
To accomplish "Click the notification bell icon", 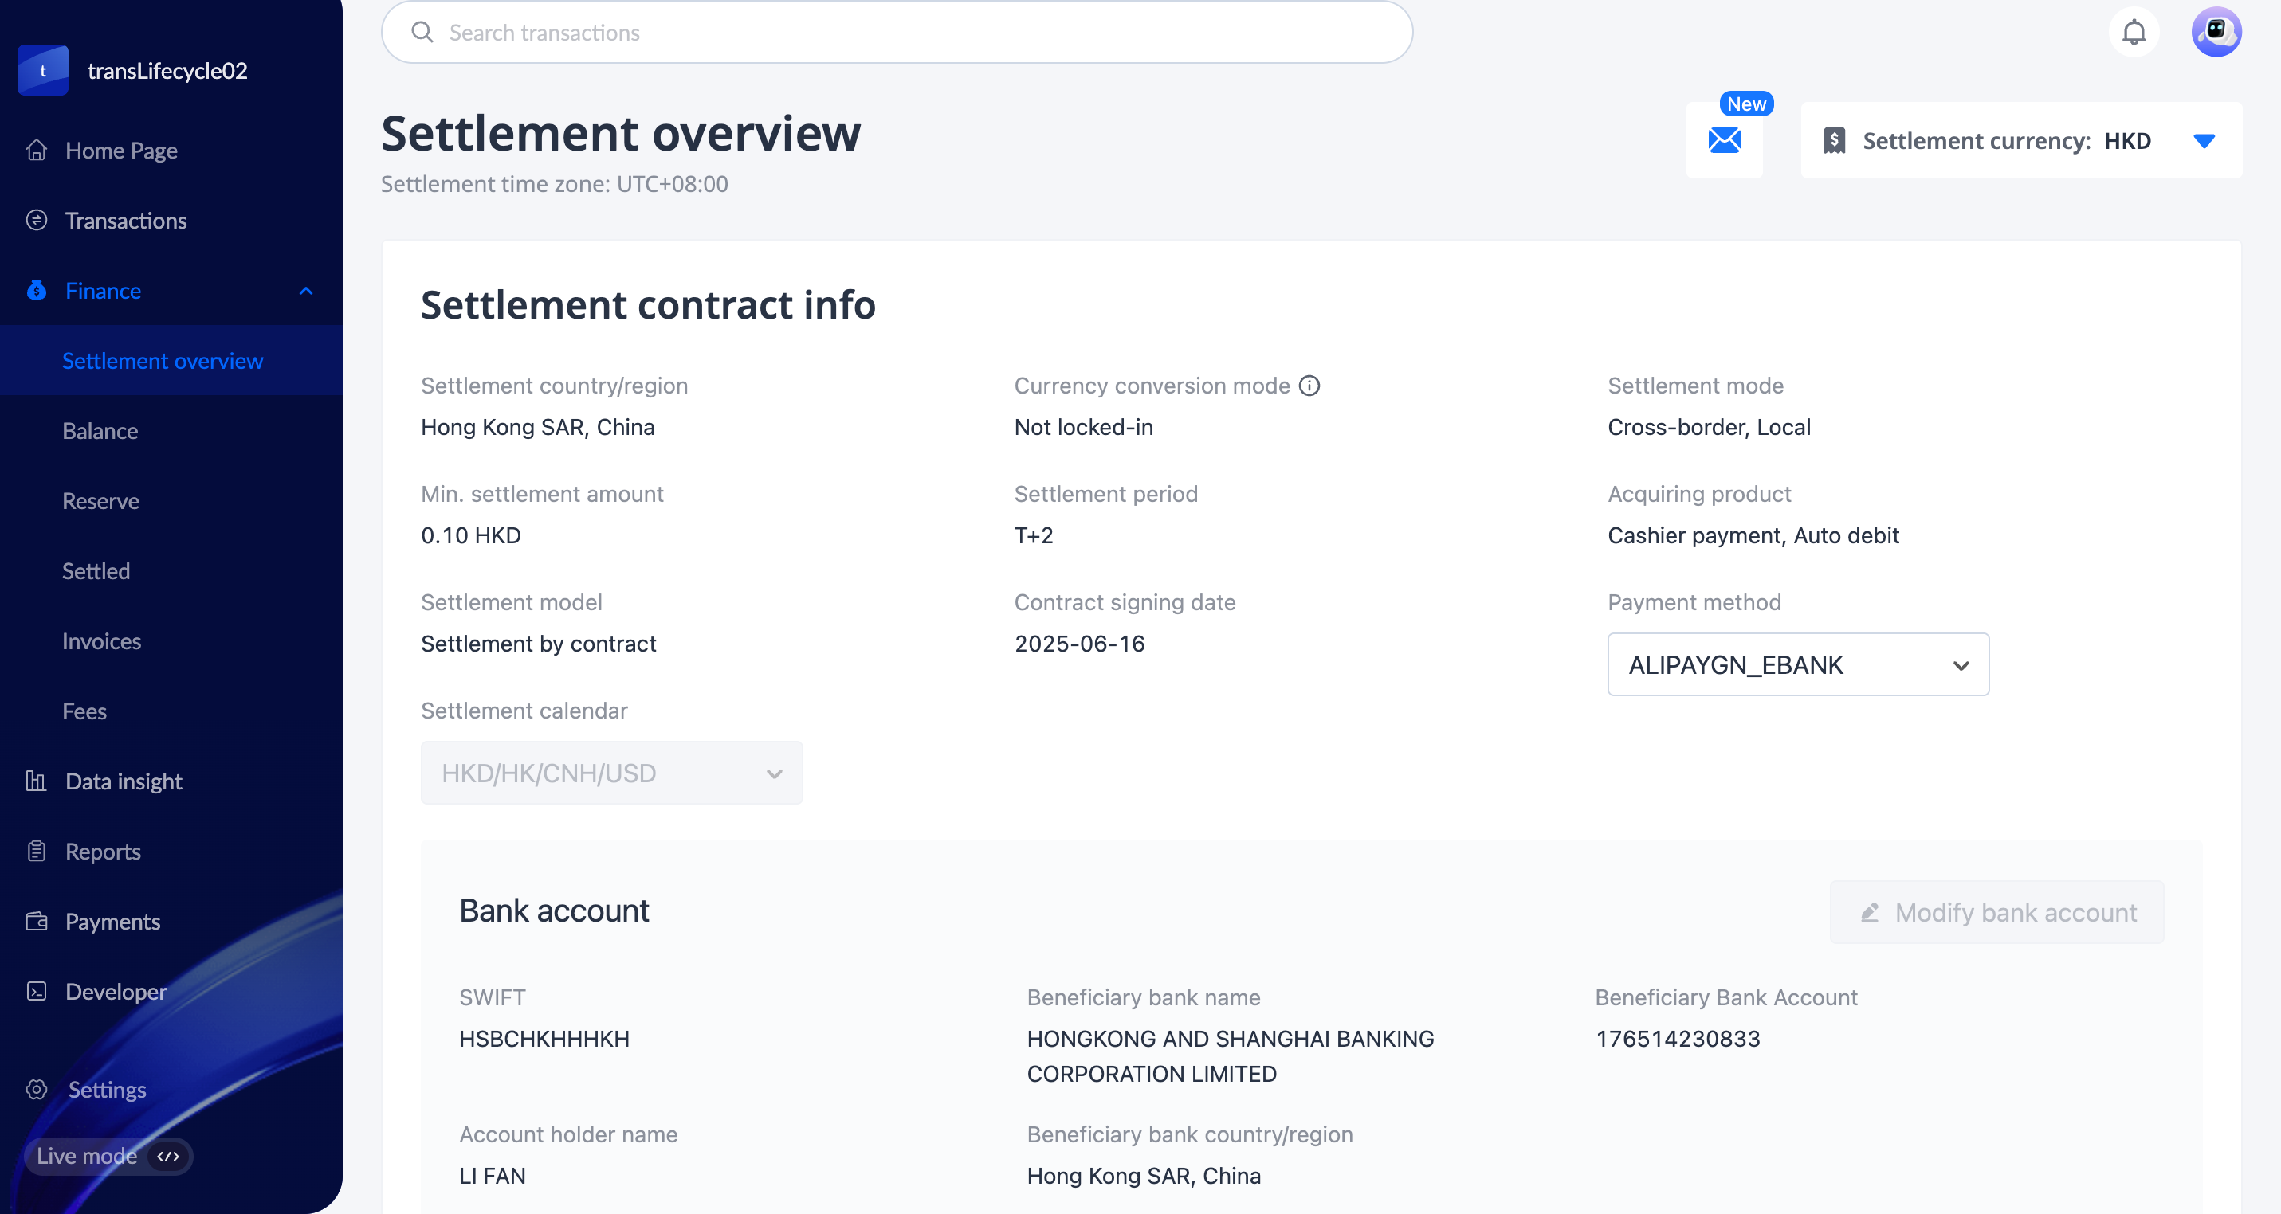I will (x=2133, y=33).
